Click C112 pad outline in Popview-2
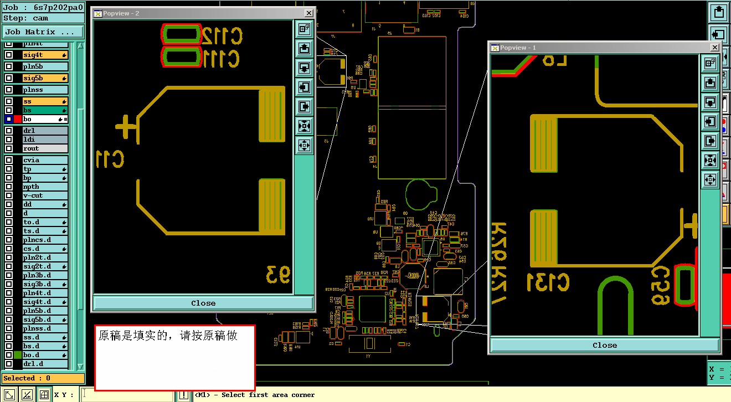The width and height of the screenshot is (731, 402). (181, 35)
